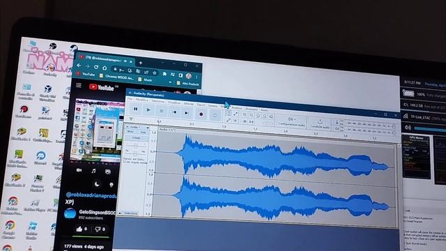Click the YouTube logo
Viewport: 446px width, 251px height.
(102, 87)
